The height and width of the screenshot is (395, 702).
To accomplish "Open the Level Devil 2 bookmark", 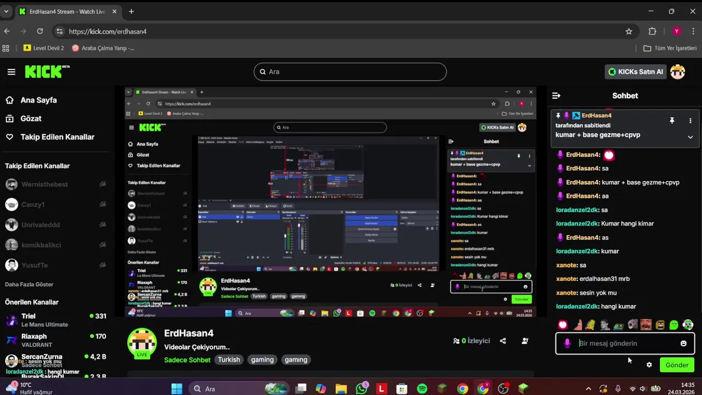I will 44,48.
